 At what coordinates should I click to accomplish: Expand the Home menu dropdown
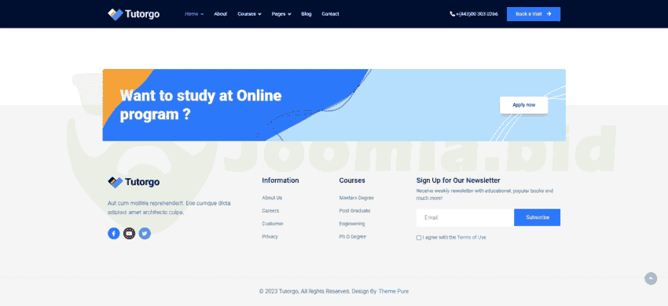click(194, 14)
